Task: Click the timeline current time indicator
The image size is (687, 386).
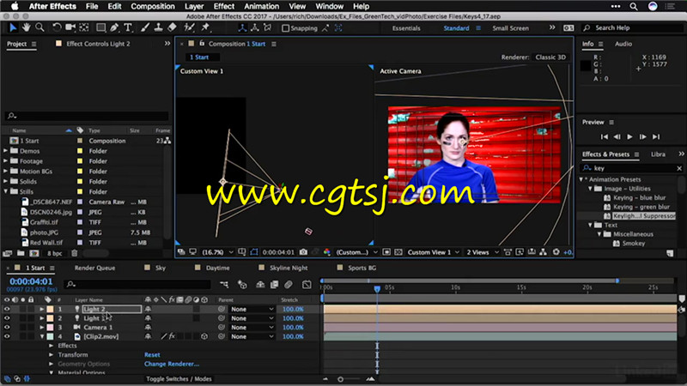Action: pos(377,289)
